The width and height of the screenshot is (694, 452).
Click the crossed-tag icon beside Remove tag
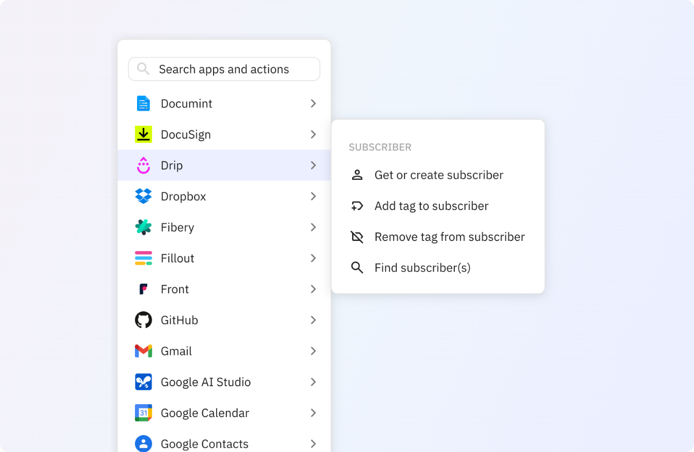(x=357, y=237)
